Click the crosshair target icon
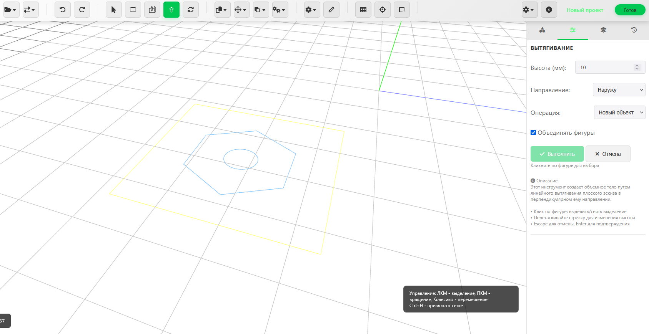 [x=383, y=10]
